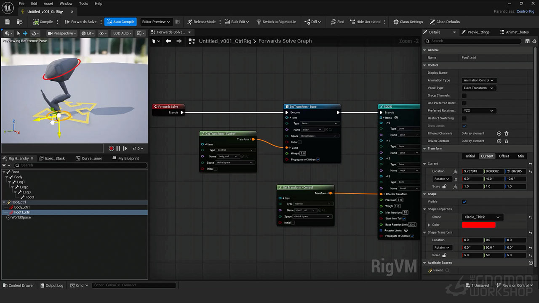Click the back navigation arrow in the graph
The image size is (539, 303).
coord(168,41)
